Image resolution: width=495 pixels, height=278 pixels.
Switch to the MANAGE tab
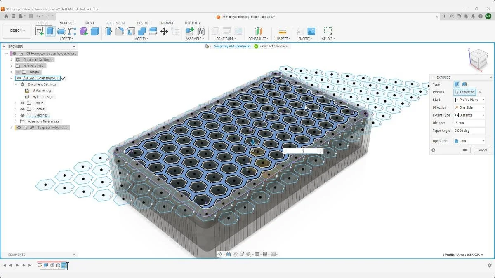point(167,23)
